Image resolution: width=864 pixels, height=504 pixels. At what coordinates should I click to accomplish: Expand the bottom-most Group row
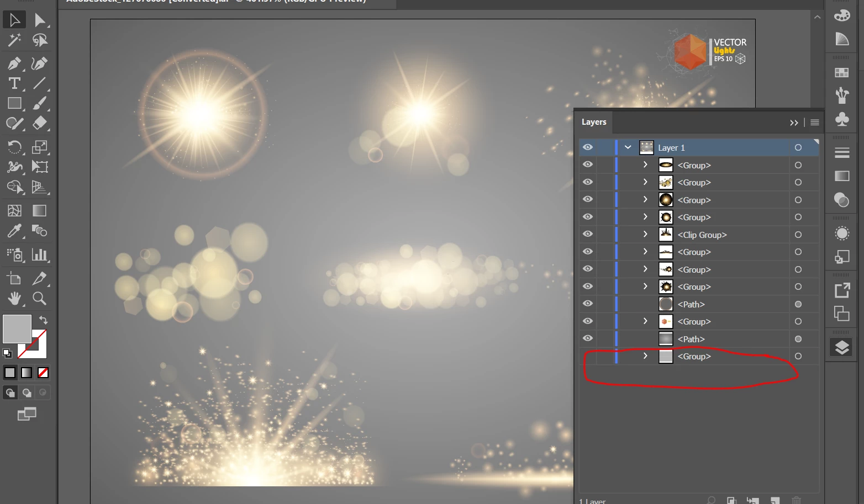(x=645, y=356)
